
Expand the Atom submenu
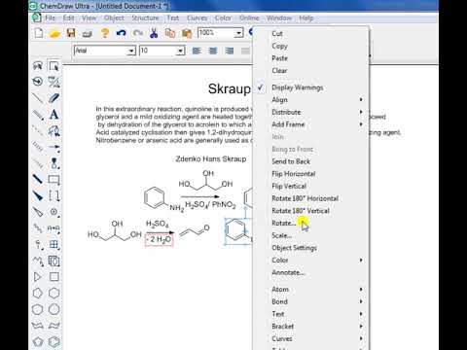click(310, 290)
